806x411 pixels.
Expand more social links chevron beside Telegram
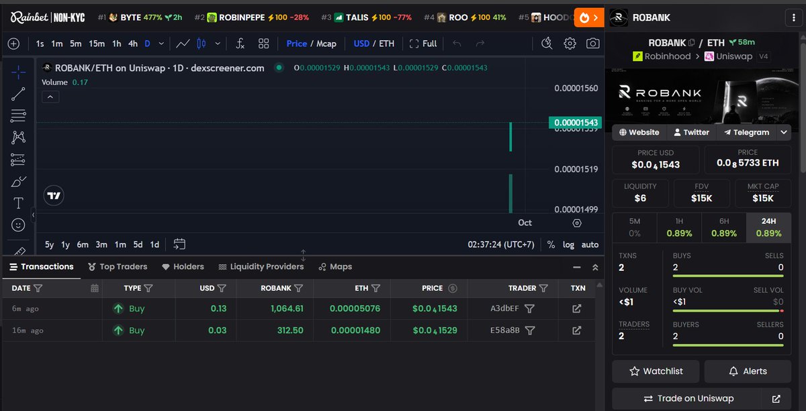[783, 133]
